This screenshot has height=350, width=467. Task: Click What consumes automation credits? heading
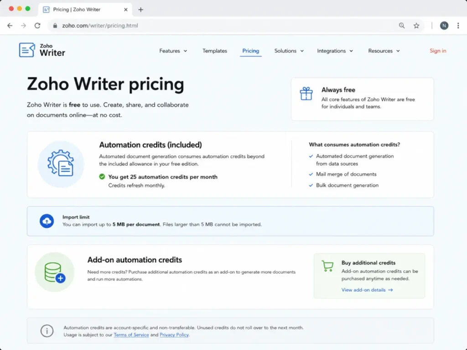coord(354,144)
